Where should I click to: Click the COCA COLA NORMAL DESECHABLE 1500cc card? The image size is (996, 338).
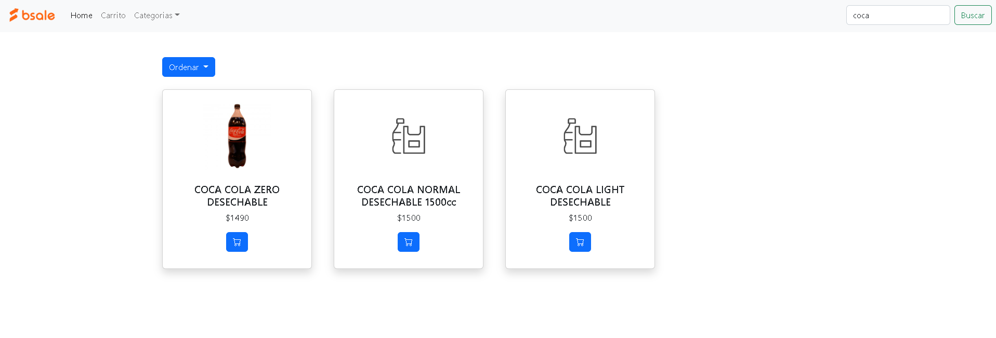[x=408, y=179]
